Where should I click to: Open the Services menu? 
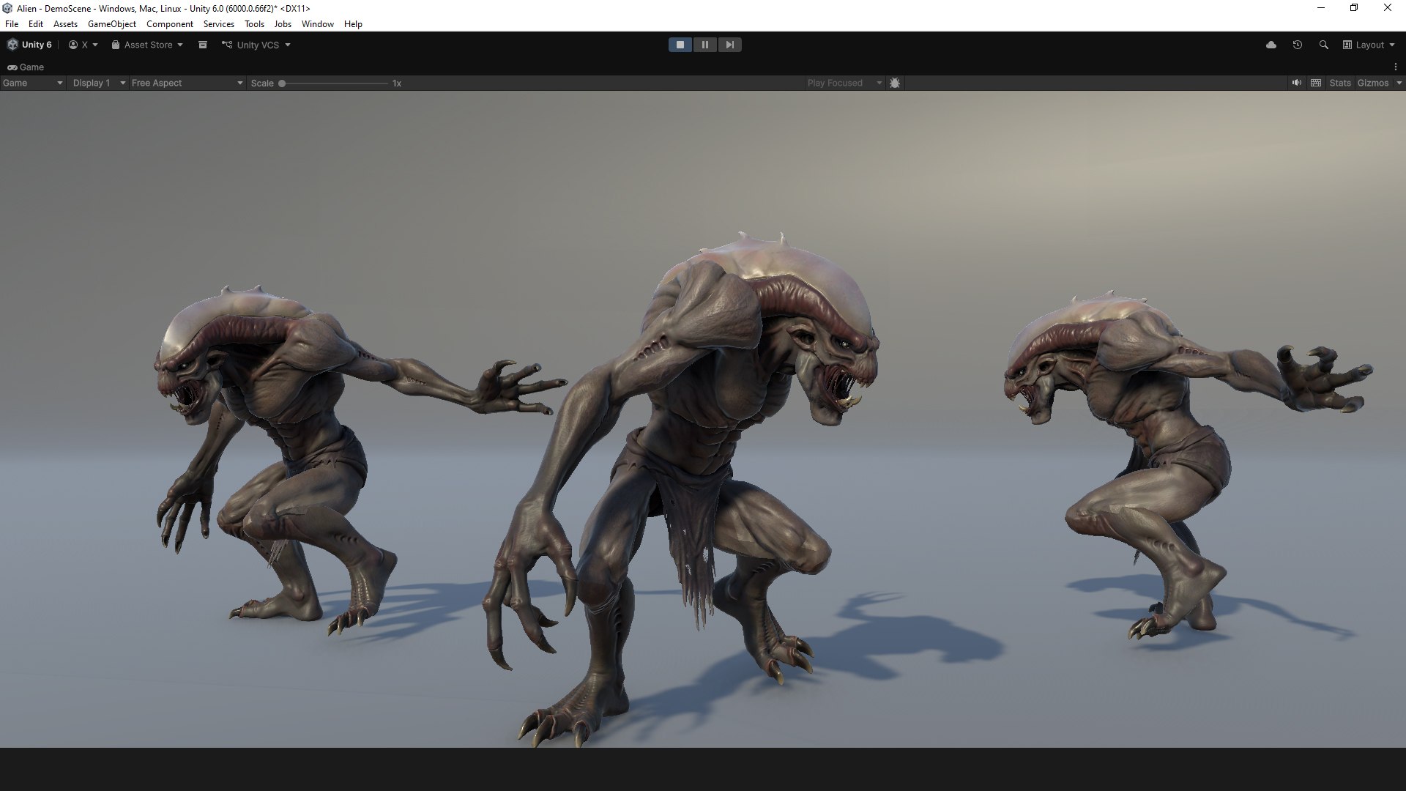tap(219, 24)
